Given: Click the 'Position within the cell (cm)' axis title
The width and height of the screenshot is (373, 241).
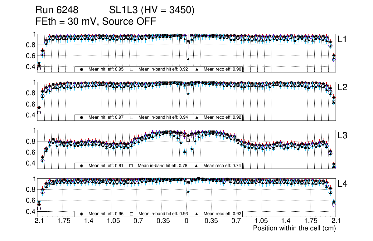Looking at the screenshot, I should [294, 228].
